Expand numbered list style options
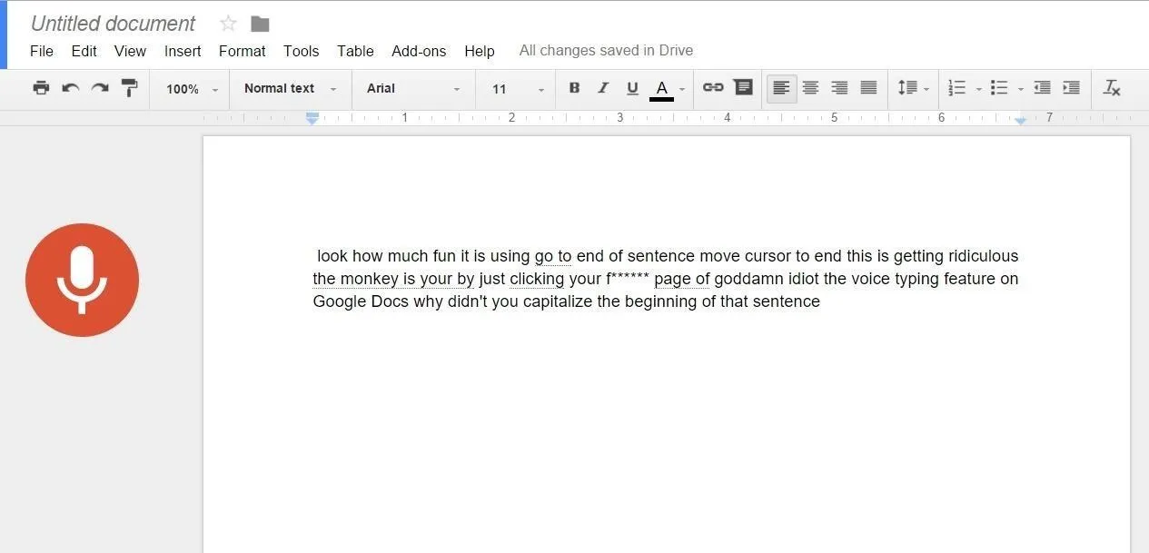 pyautogui.click(x=978, y=89)
